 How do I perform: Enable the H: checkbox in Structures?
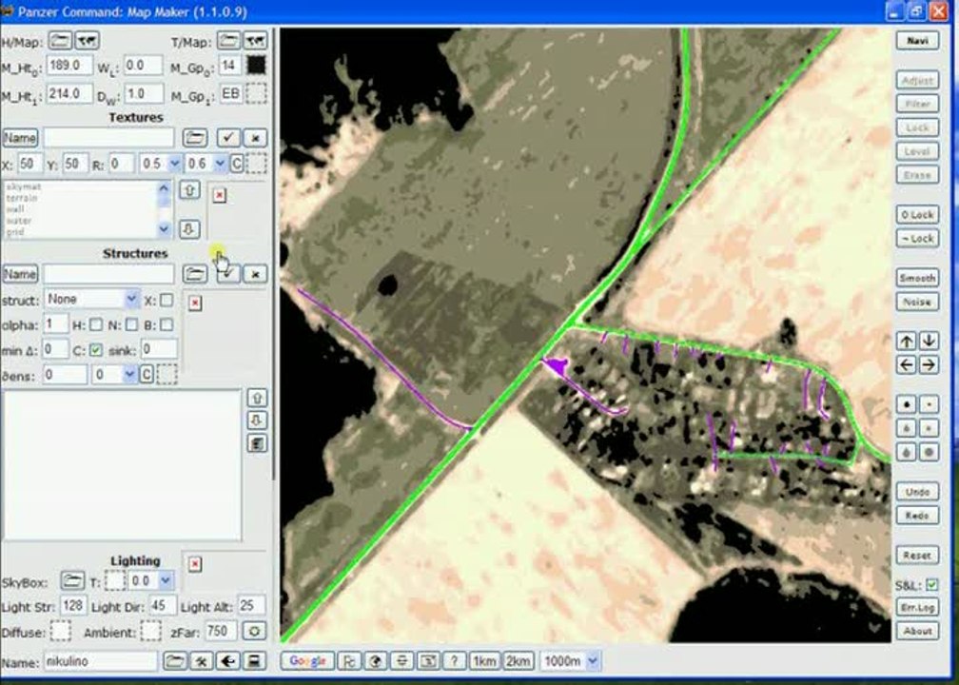click(96, 324)
